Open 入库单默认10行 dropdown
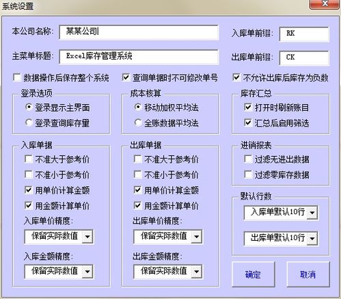 pos(312,213)
